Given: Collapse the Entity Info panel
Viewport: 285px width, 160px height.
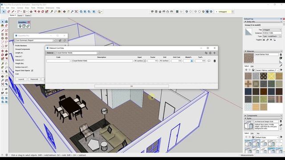Looking at the screenshot, I should pos(263,22).
